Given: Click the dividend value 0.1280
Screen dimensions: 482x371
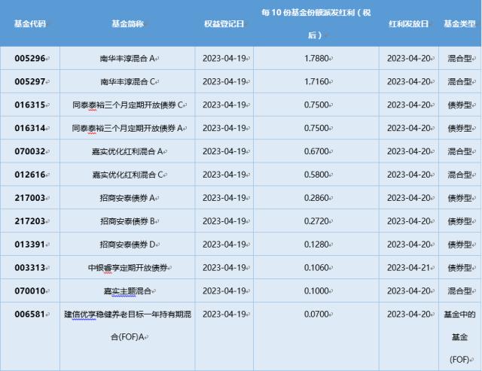Looking at the screenshot, I should [x=316, y=245].
